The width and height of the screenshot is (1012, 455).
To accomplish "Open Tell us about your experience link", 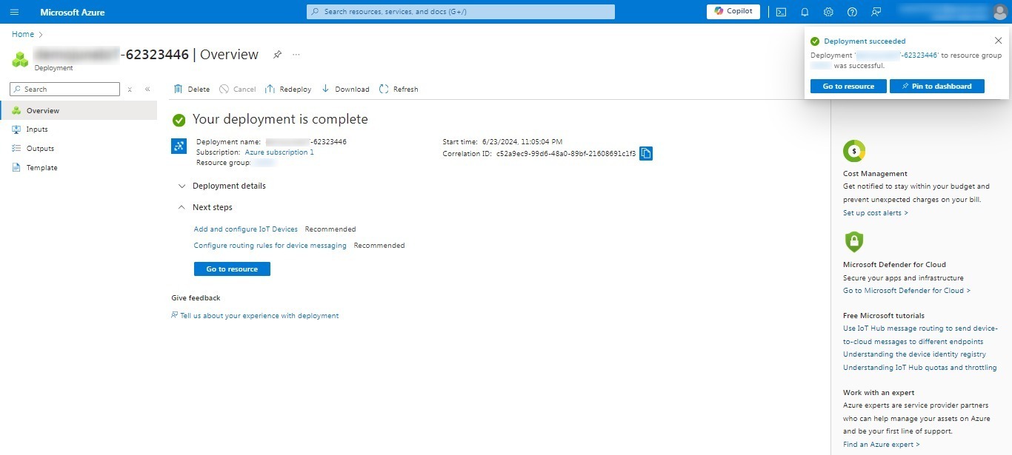I will pyautogui.click(x=259, y=316).
